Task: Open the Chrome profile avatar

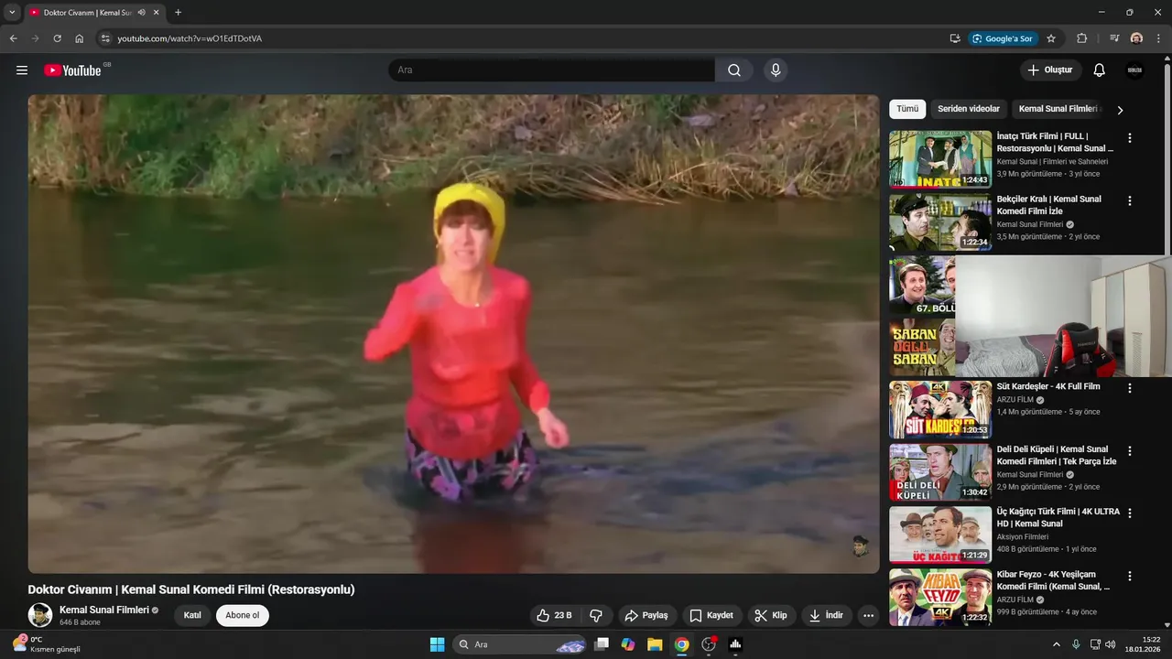Action: 1136,38
